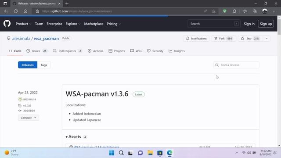Open browser home page icon
The image size is (281, 158).
pos(25,11)
